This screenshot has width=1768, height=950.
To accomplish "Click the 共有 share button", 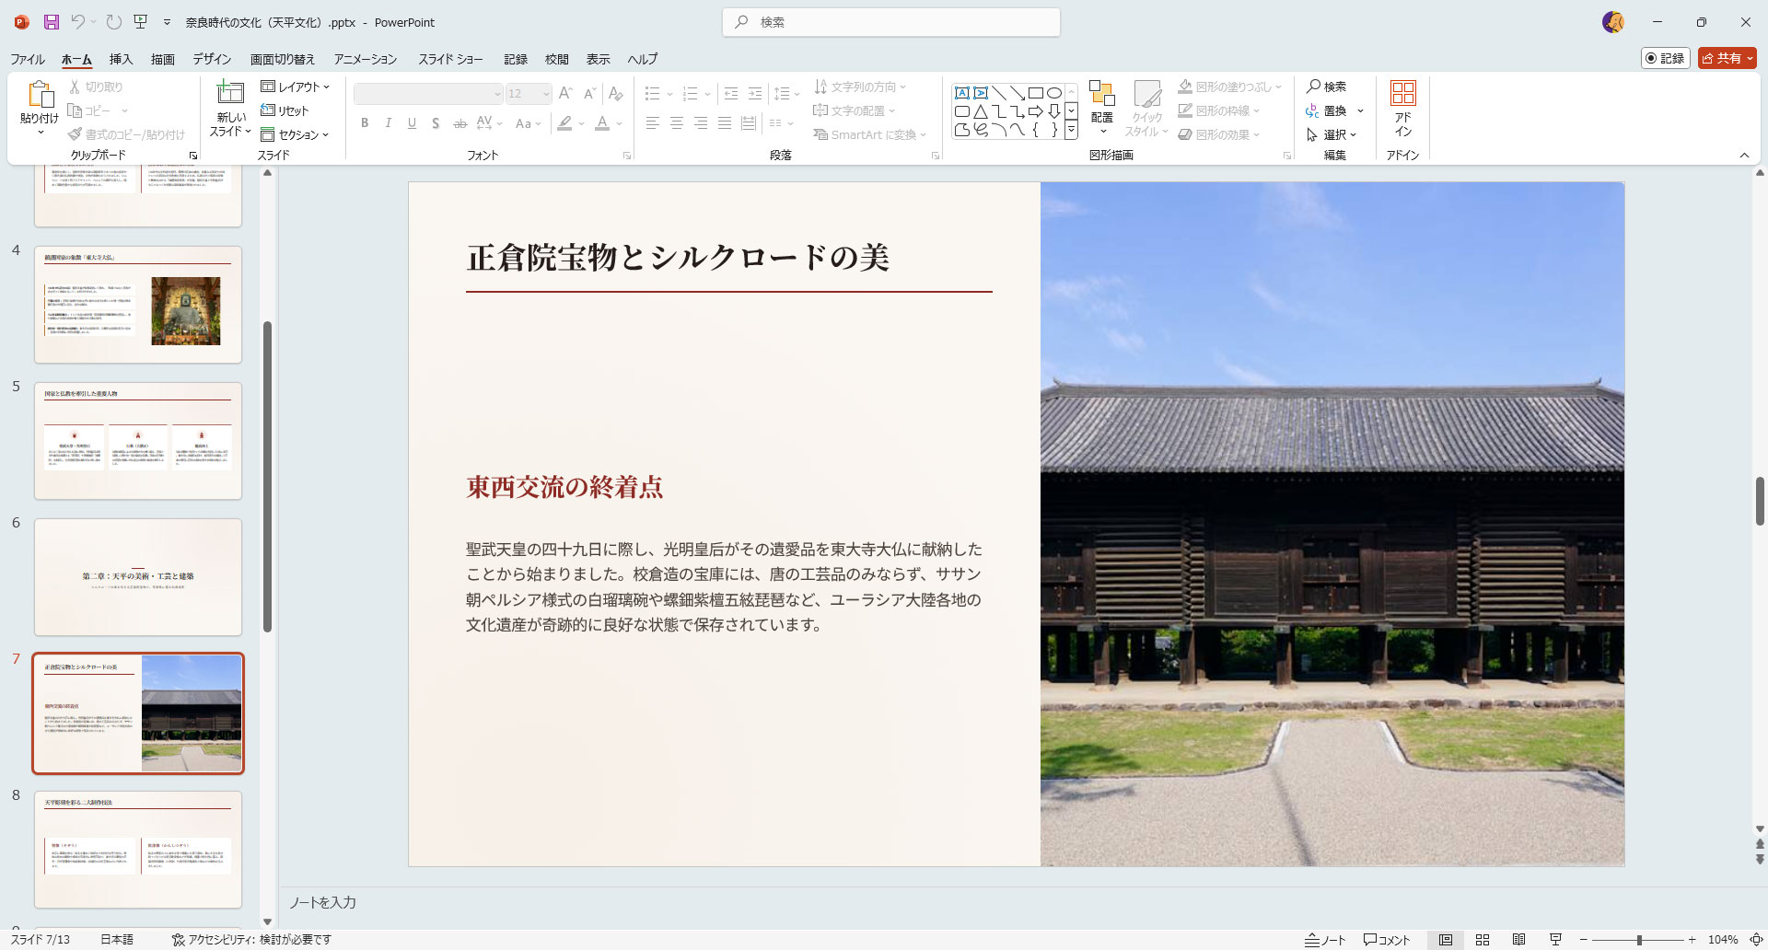I will (1727, 58).
